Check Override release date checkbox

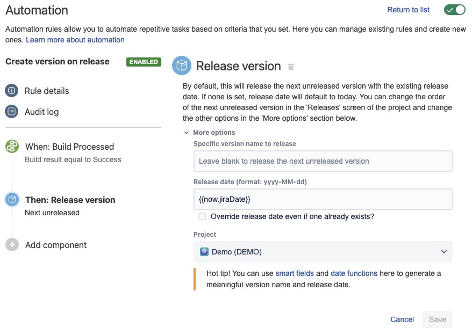tap(202, 216)
